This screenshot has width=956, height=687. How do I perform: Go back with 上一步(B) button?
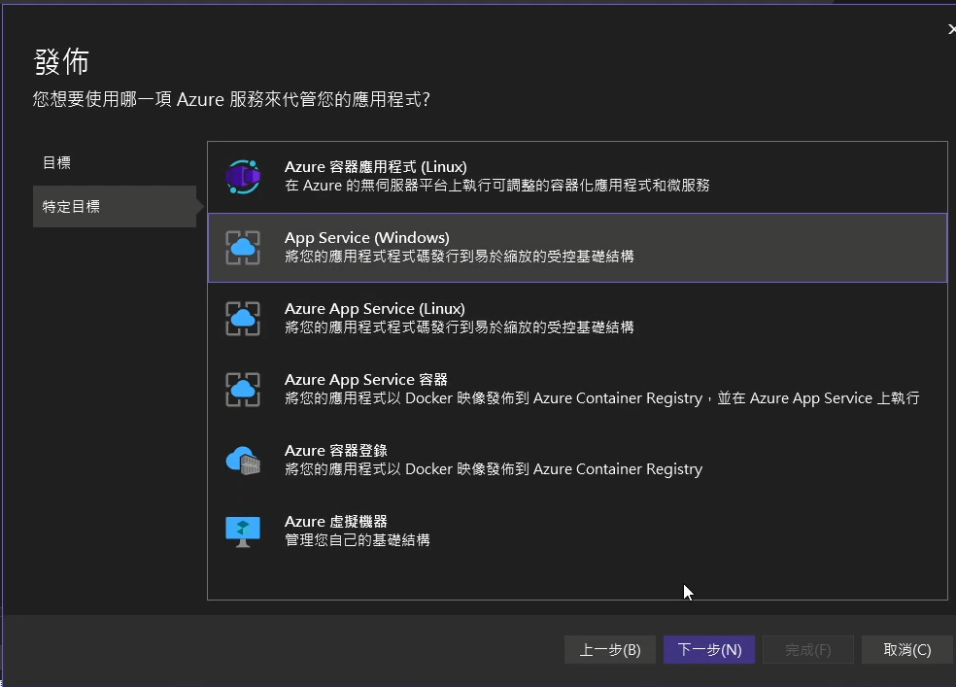tap(610, 650)
